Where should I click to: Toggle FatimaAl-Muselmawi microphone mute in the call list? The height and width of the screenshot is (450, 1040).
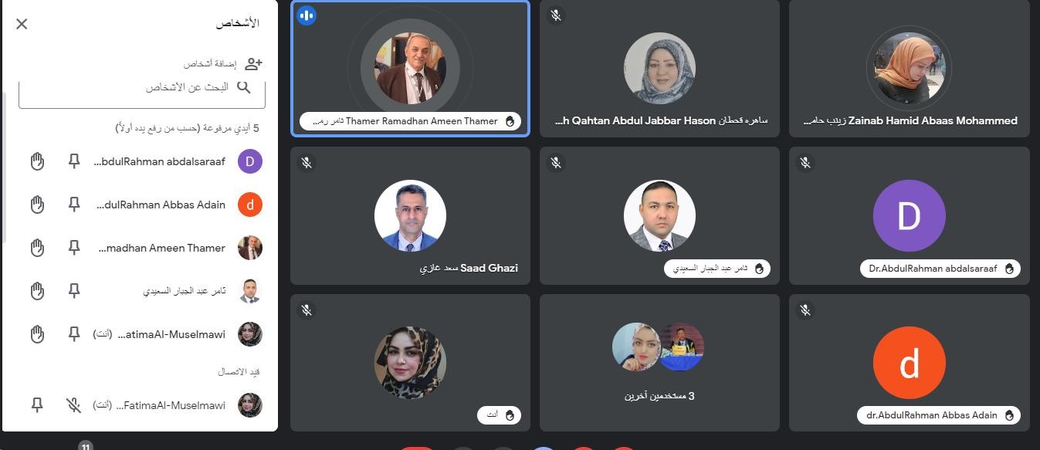[74, 405]
